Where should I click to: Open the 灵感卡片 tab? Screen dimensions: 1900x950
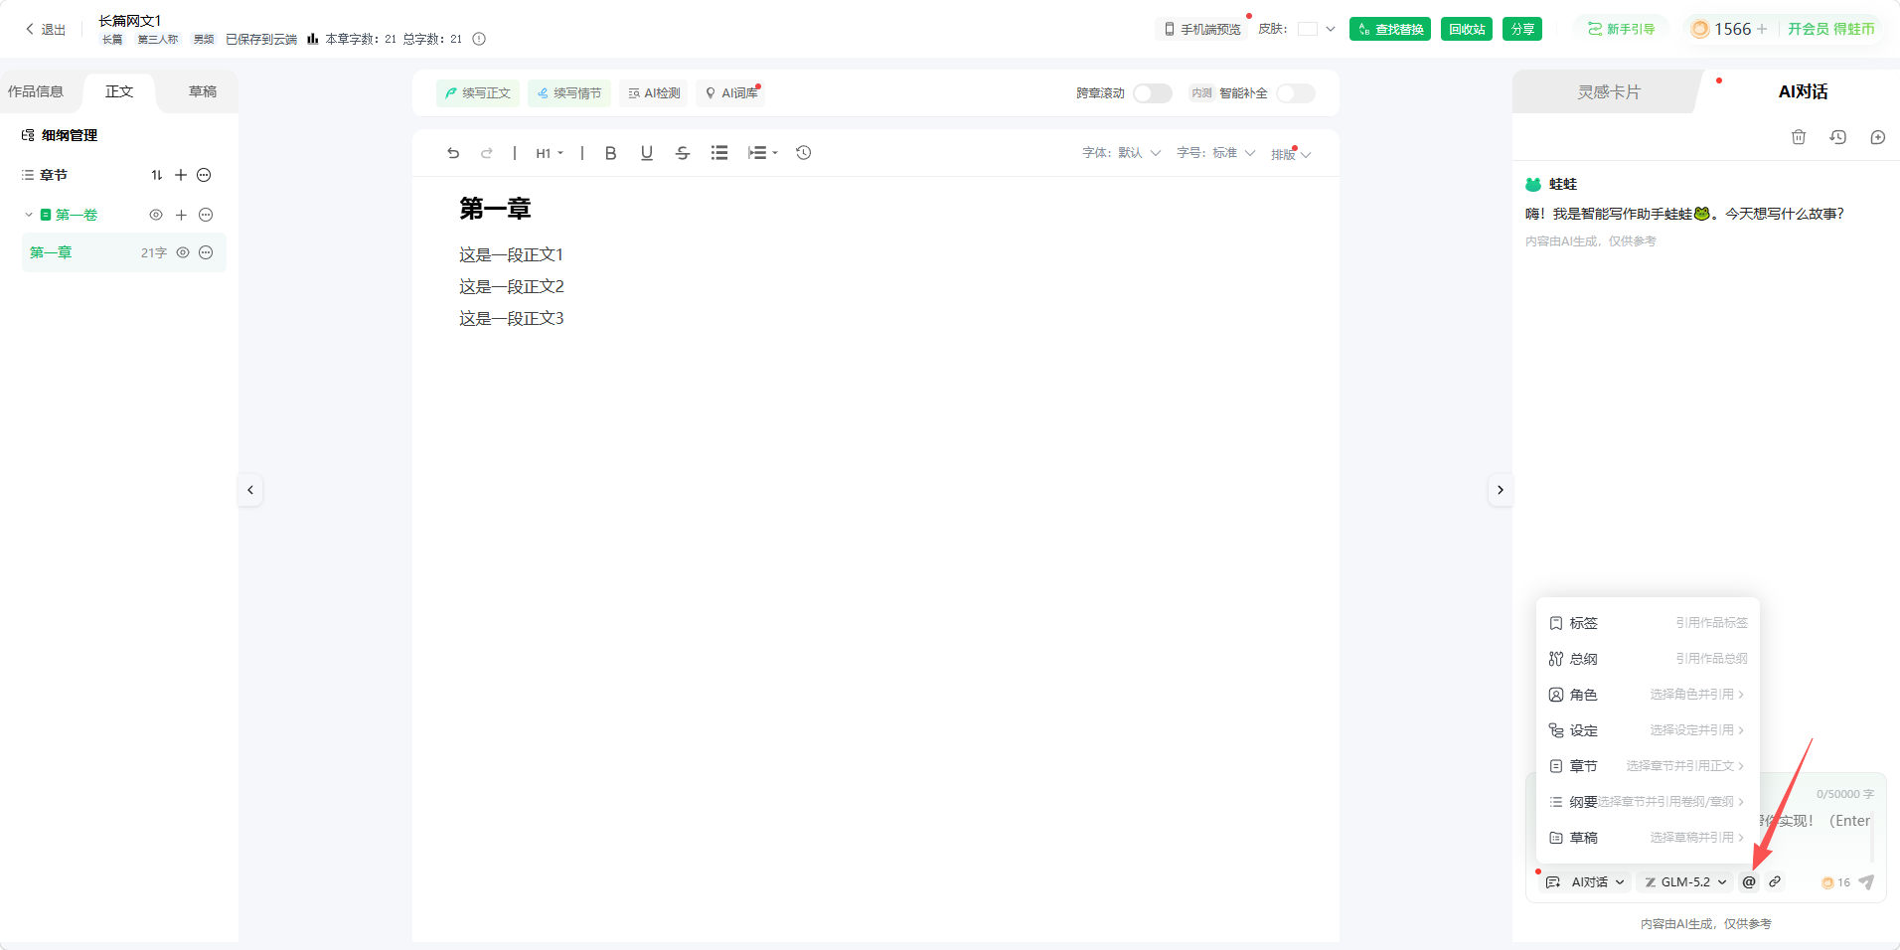tap(1609, 91)
